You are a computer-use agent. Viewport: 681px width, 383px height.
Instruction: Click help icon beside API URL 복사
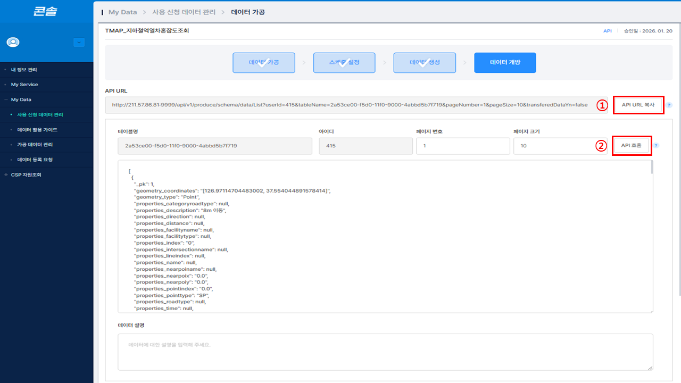(669, 105)
